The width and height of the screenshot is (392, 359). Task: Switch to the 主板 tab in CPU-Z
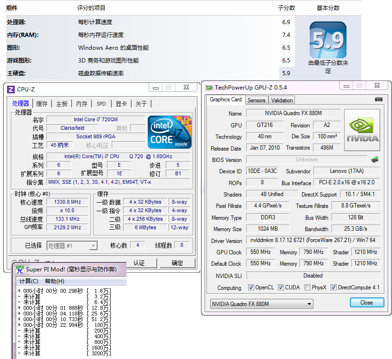pyautogui.click(x=62, y=104)
